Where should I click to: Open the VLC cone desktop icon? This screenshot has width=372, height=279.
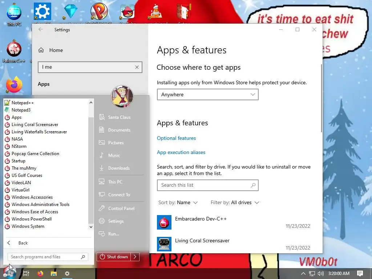[155, 12]
